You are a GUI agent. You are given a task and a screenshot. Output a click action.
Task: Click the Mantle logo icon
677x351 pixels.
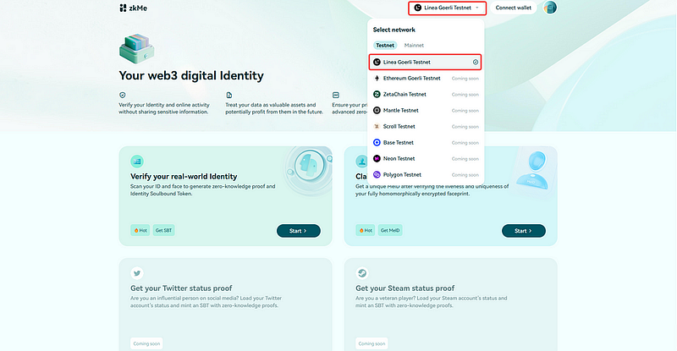(x=377, y=111)
